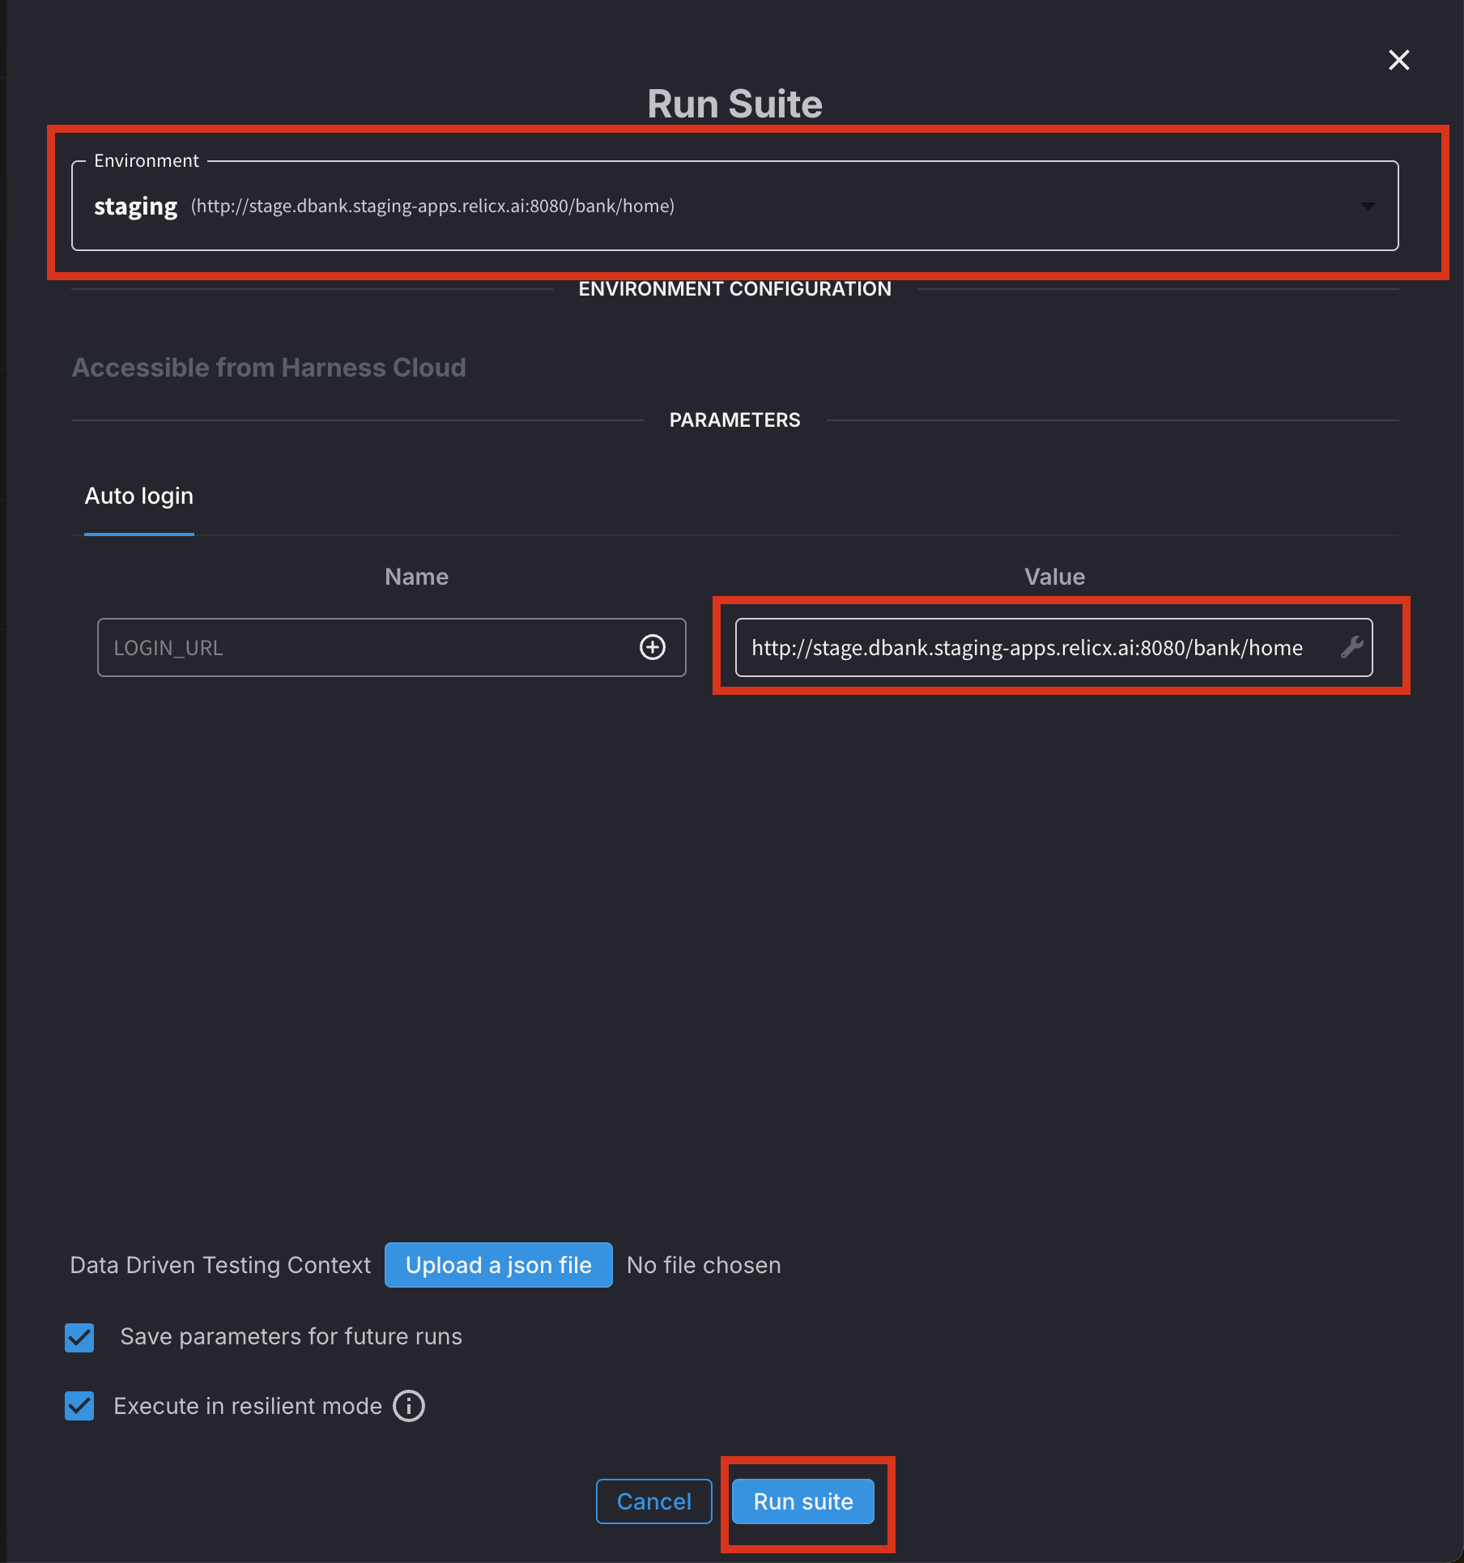Switch to the Auto login tab
This screenshot has height=1563, width=1464.
[138, 496]
